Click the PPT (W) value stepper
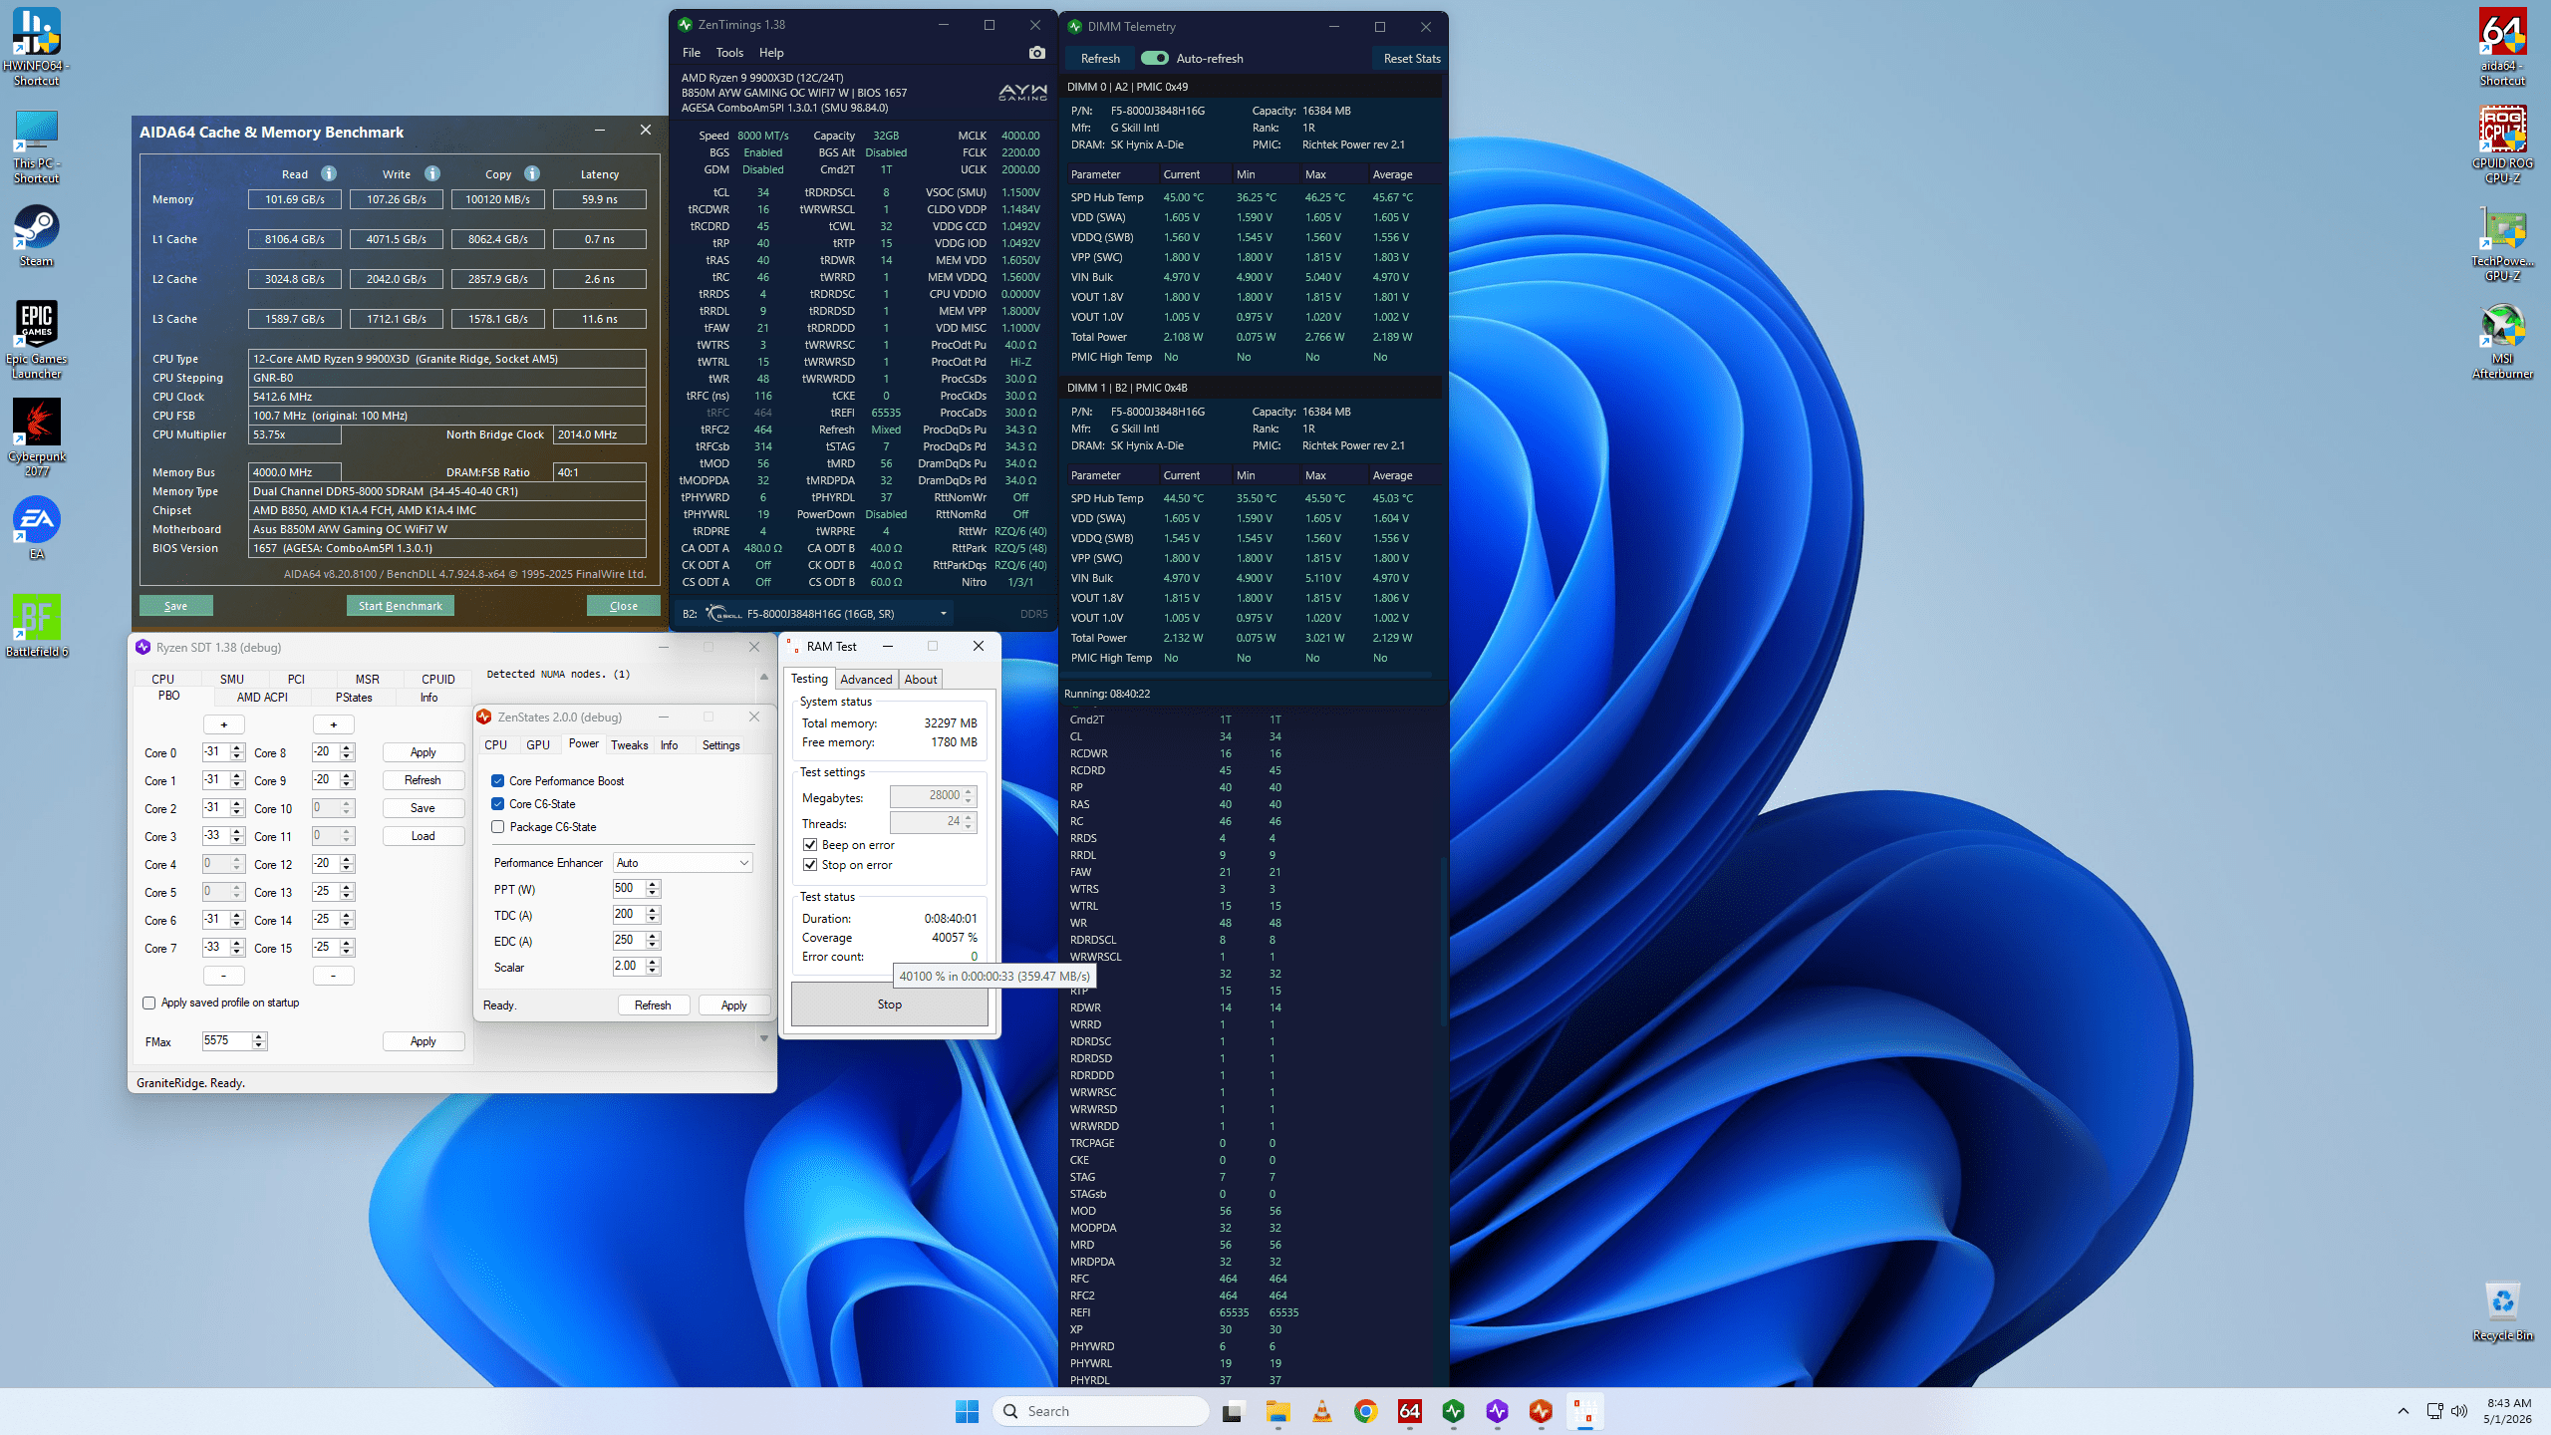2551x1435 pixels. tap(653, 888)
